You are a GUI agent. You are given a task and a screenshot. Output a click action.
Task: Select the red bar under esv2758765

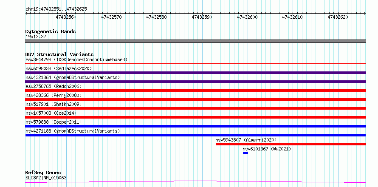pyautogui.click(x=195, y=91)
